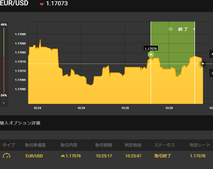Click the 購入オプション詳細 section heading
The height and width of the screenshot is (169, 213).
pos(20,123)
